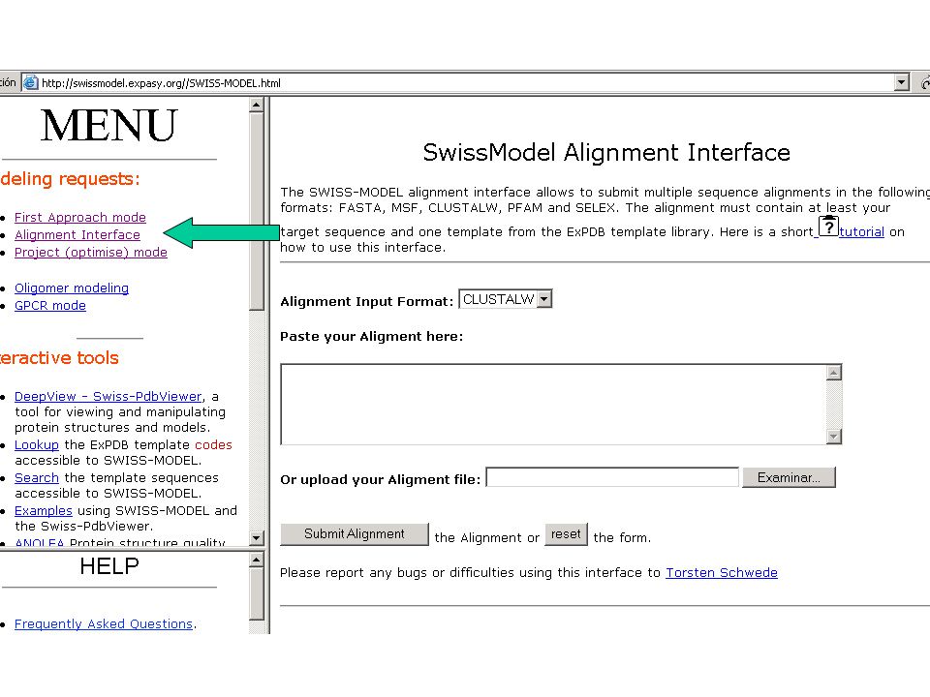Open Frequently Asked Questions link
This screenshot has width=930, height=697.
[x=104, y=624]
